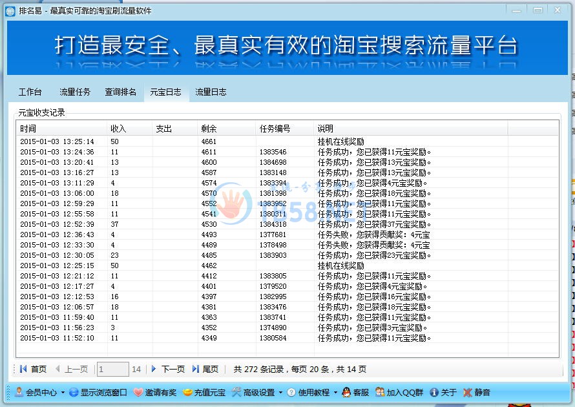The width and height of the screenshot is (575, 407).
Task: Click task number 1379520
Action: click(x=273, y=286)
